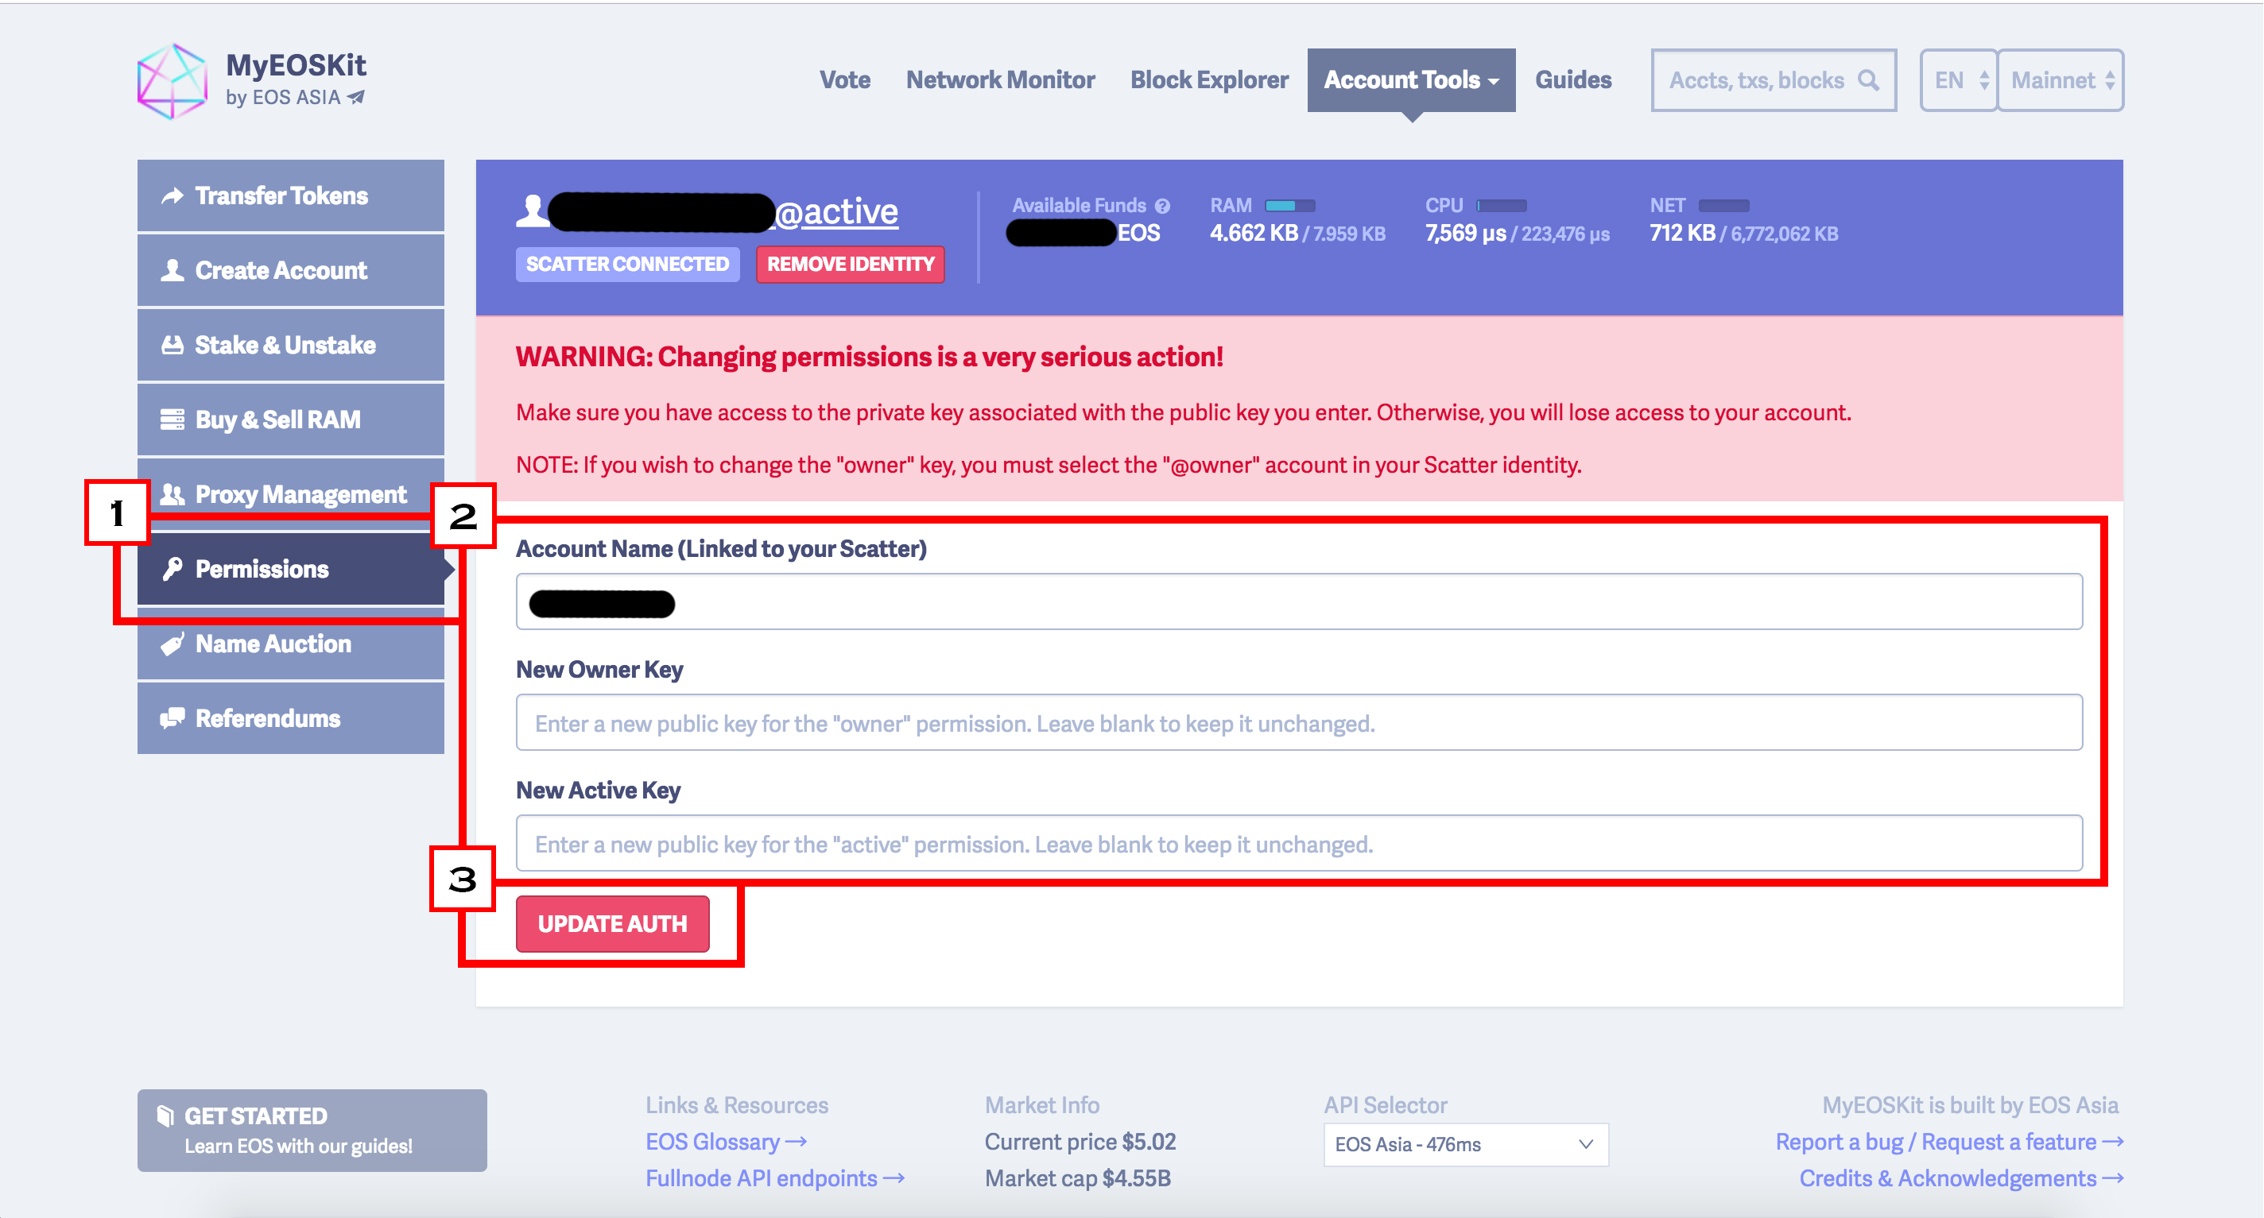Click the 'Market cap $4.55B' text

(1077, 1178)
